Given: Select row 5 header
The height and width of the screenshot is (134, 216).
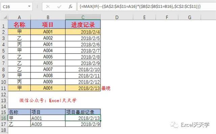Looking at the screenshot, I should [x=4, y=51].
